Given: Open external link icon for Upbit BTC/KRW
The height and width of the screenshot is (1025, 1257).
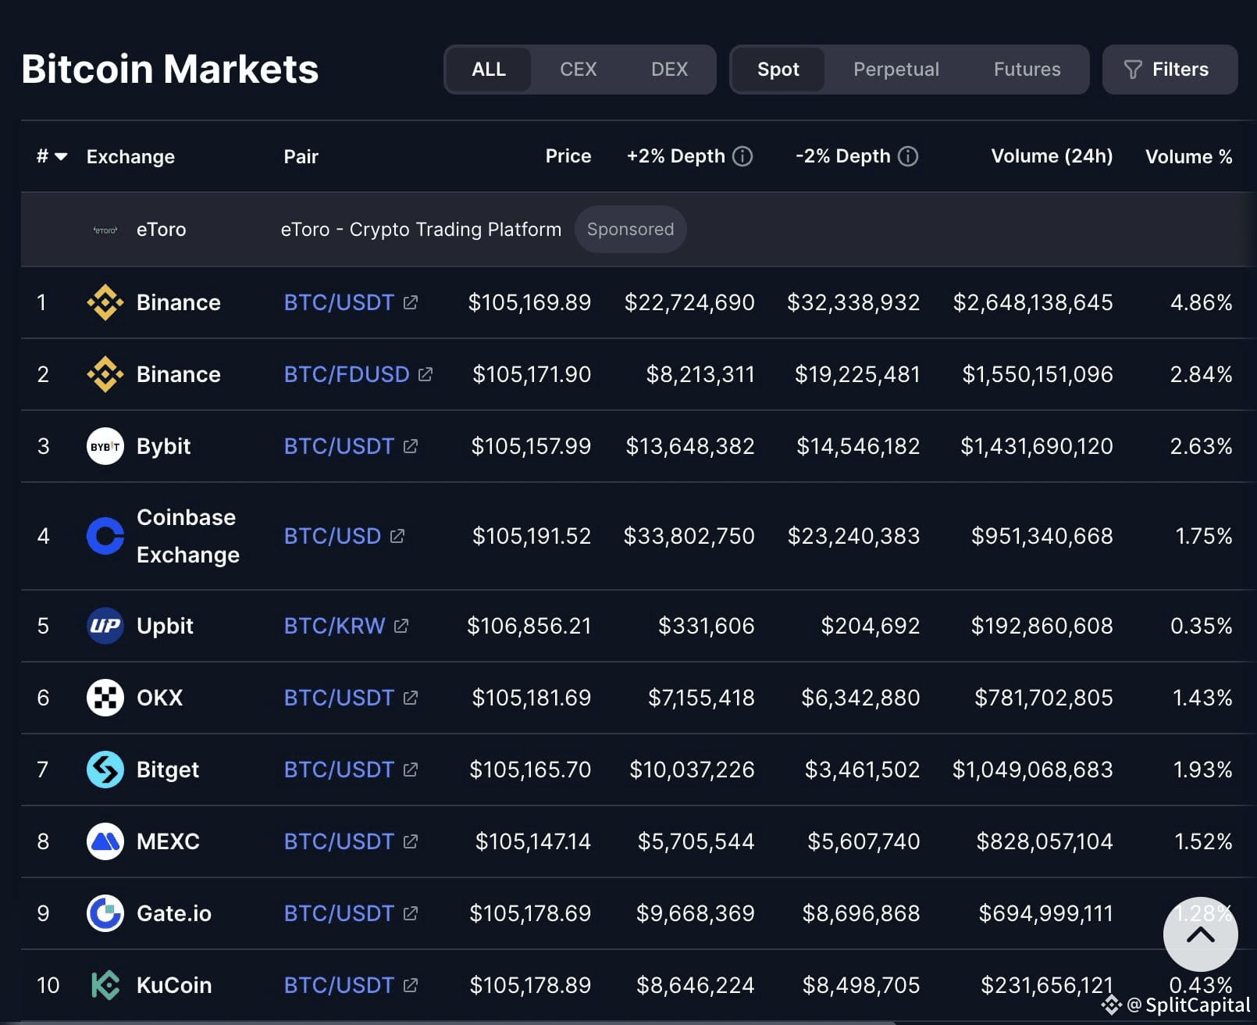Looking at the screenshot, I should point(401,626).
